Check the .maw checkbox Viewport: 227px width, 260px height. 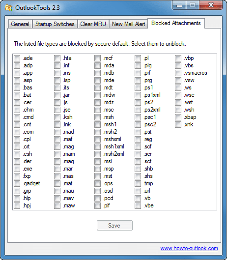(x=57, y=205)
